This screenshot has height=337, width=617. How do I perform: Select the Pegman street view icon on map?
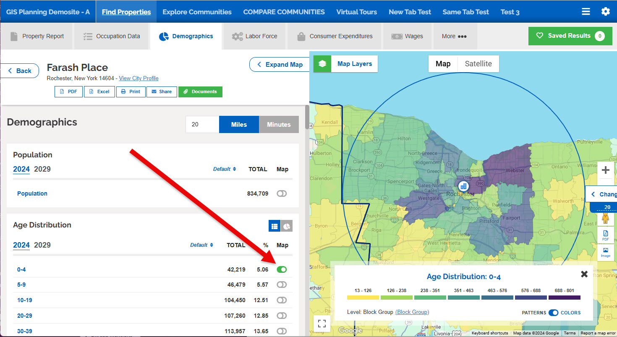click(x=606, y=218)
